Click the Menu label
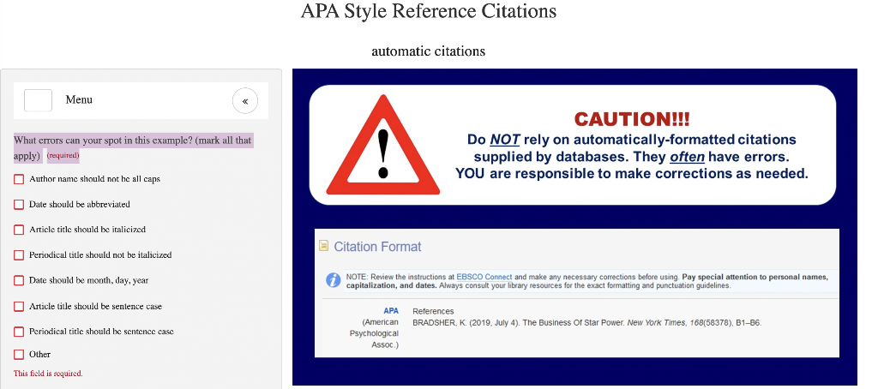 79,99
